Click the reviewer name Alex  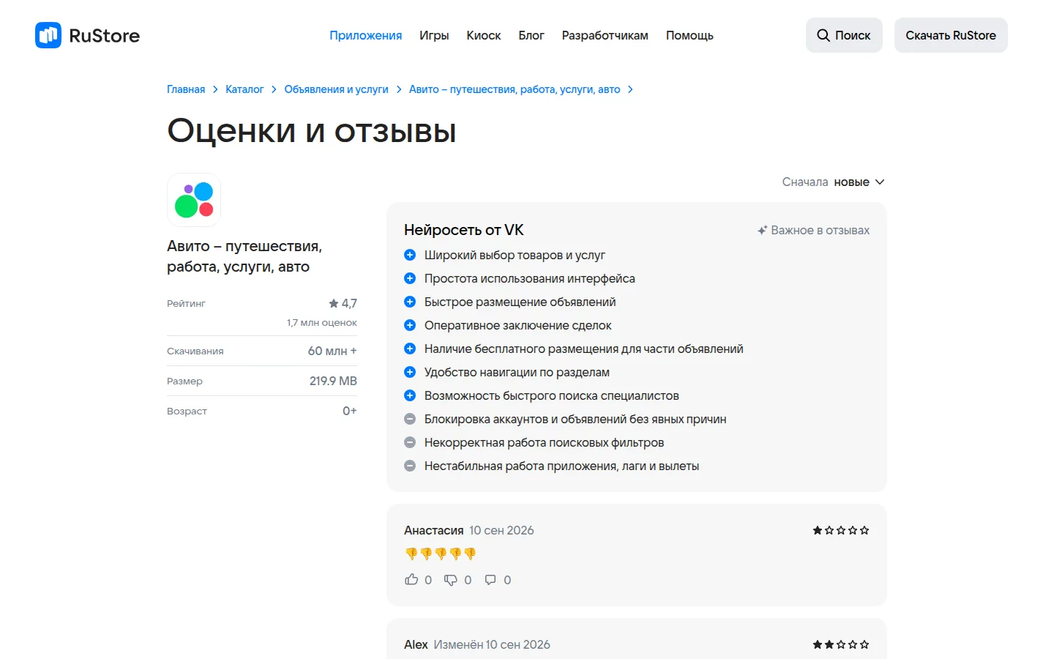click(x=416, y=644)
